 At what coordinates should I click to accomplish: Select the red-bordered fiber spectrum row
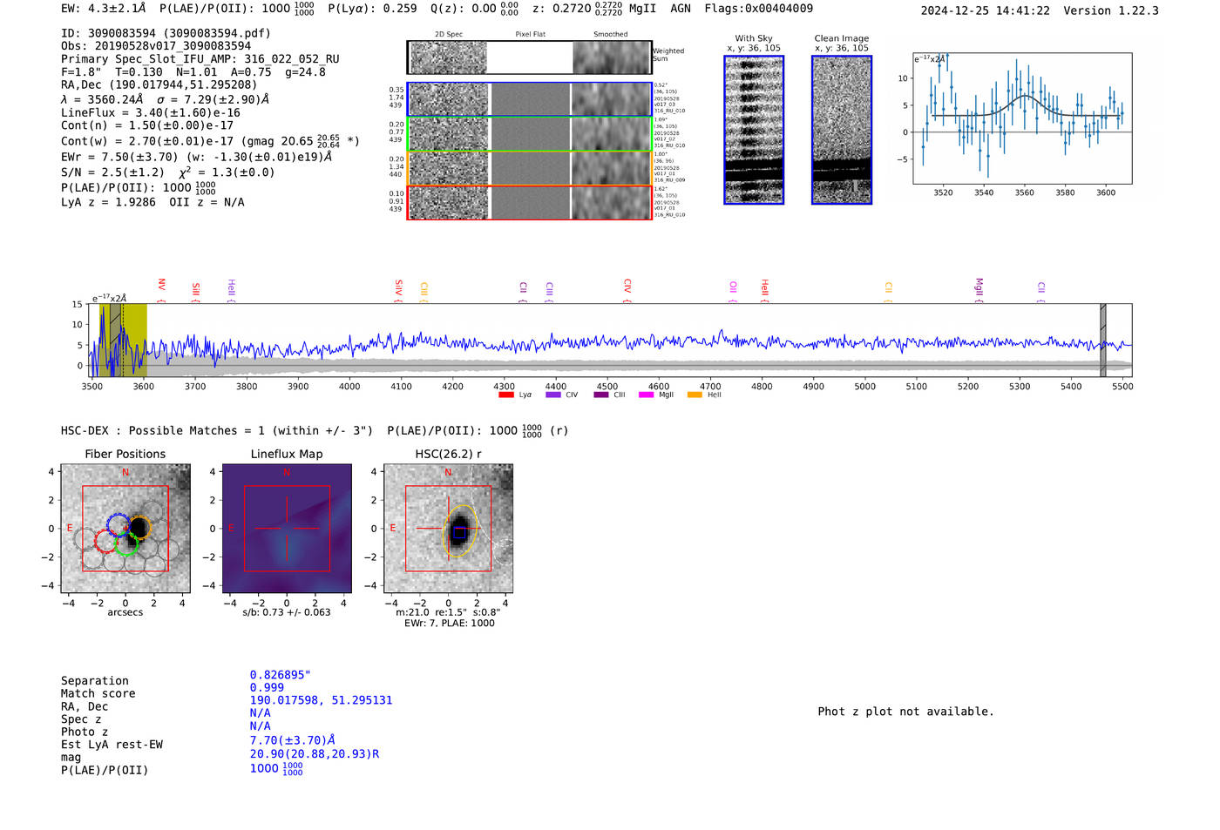click(x=530, y=203)
